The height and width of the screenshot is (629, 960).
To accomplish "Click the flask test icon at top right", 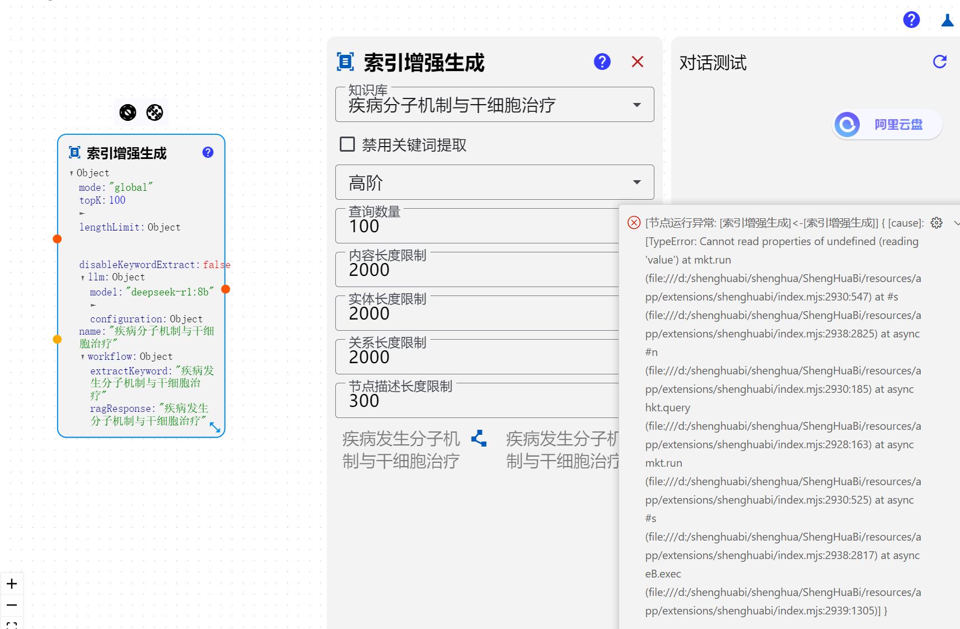I will coord(947,20).
